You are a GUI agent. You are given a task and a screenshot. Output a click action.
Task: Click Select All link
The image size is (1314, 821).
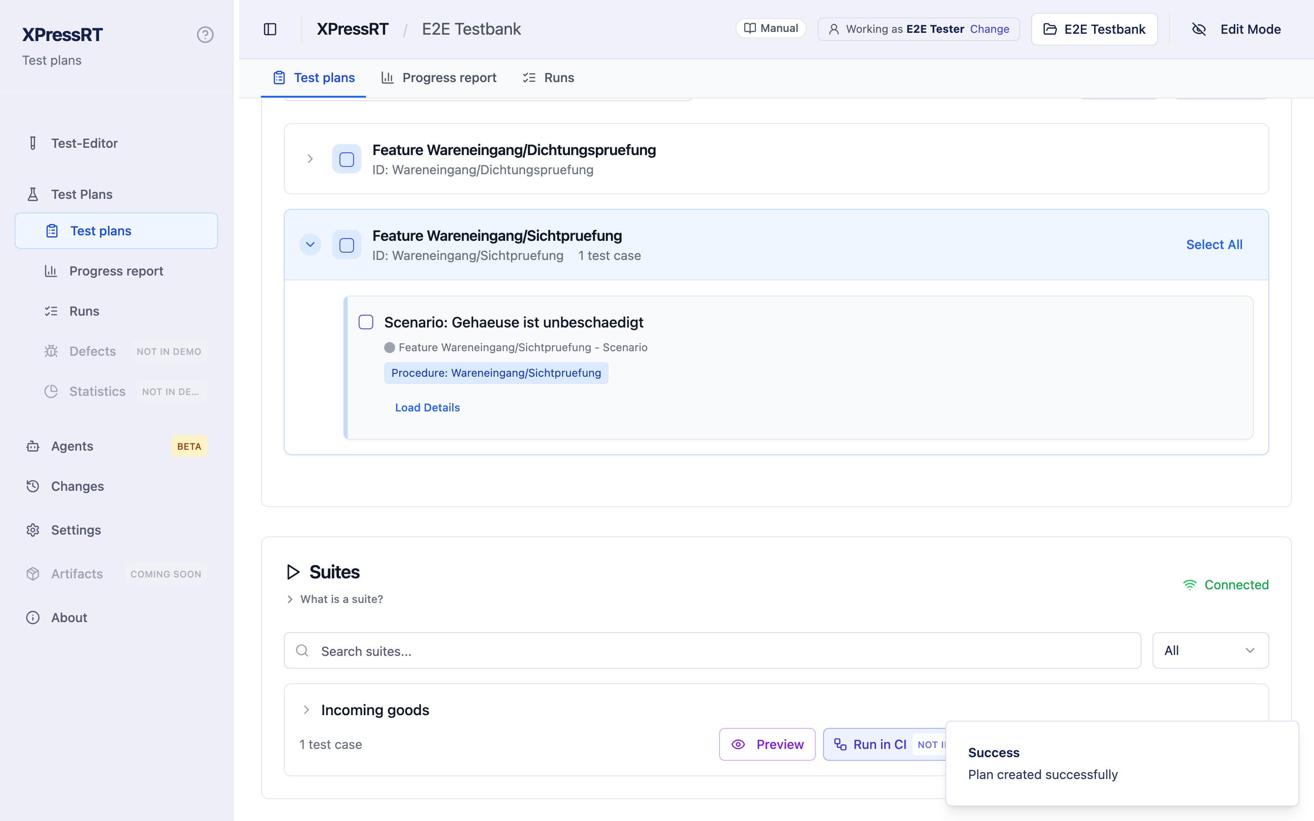[1214, 245]
